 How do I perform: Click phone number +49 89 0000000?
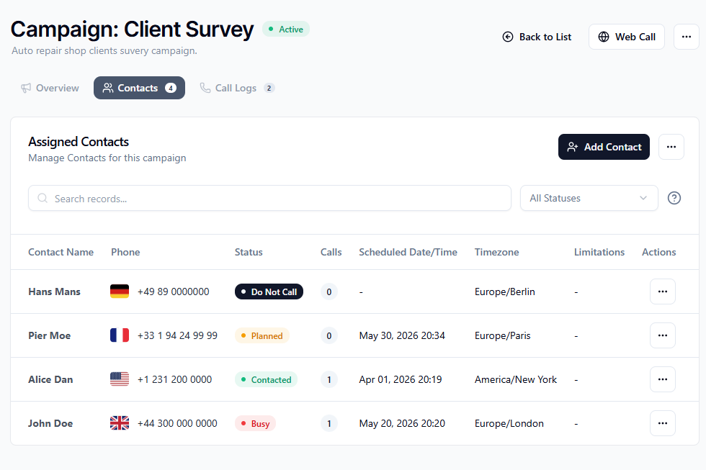tap(174, 292)
